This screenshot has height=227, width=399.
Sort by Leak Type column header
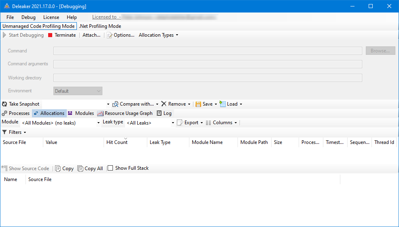pyautogui.click(x=168, y=142)
